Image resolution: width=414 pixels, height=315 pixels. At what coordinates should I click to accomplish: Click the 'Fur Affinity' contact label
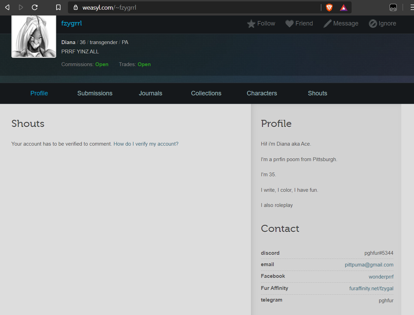coord(274,288)
